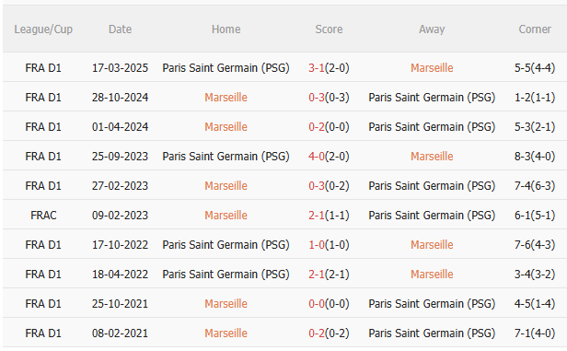Select the FRAC league cell on 09-02-2023
567x351 pixels.
point(43,216)
